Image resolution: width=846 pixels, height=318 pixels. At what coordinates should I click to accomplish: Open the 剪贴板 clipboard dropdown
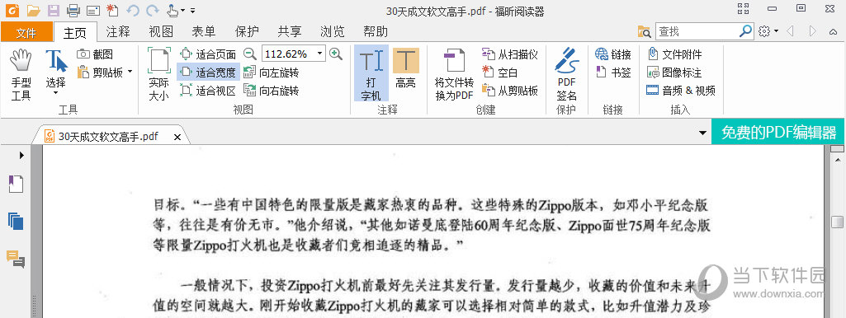130,72
